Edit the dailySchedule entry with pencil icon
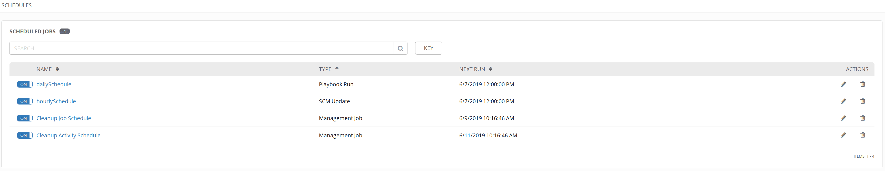885x171 pixels. point(843,84)
